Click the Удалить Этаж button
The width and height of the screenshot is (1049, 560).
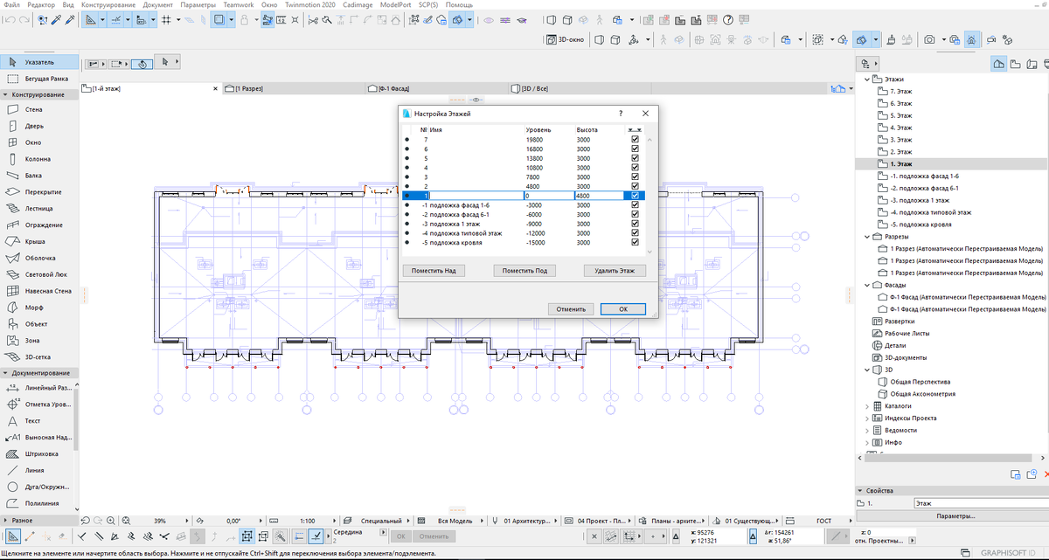615,271
